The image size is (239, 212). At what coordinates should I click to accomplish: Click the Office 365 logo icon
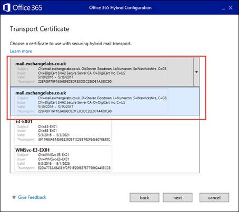click(7, 8)
